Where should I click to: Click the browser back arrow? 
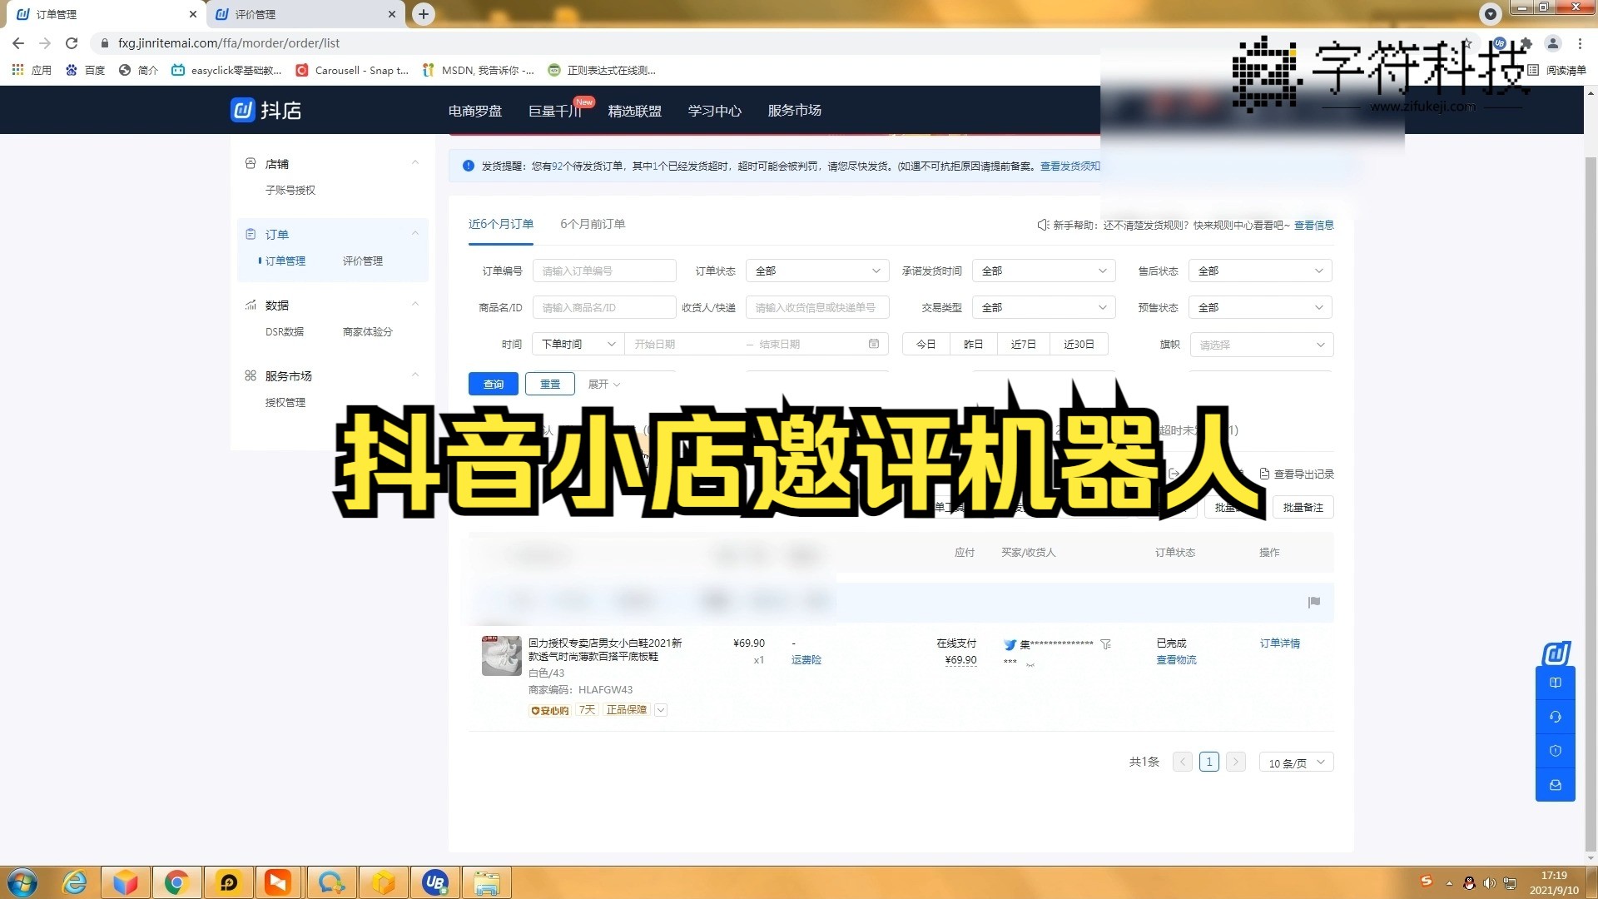coord(18,43)
